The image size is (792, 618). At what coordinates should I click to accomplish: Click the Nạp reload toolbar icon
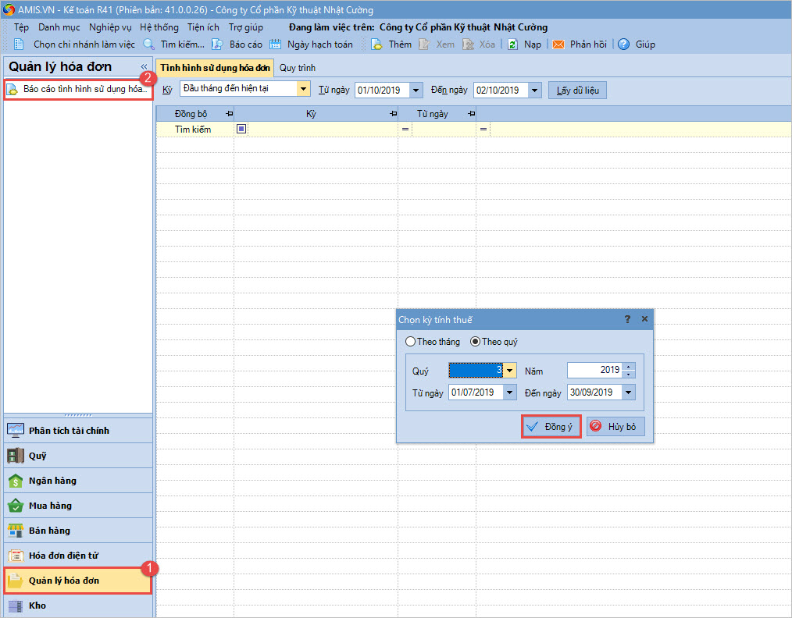coord(512,44)
